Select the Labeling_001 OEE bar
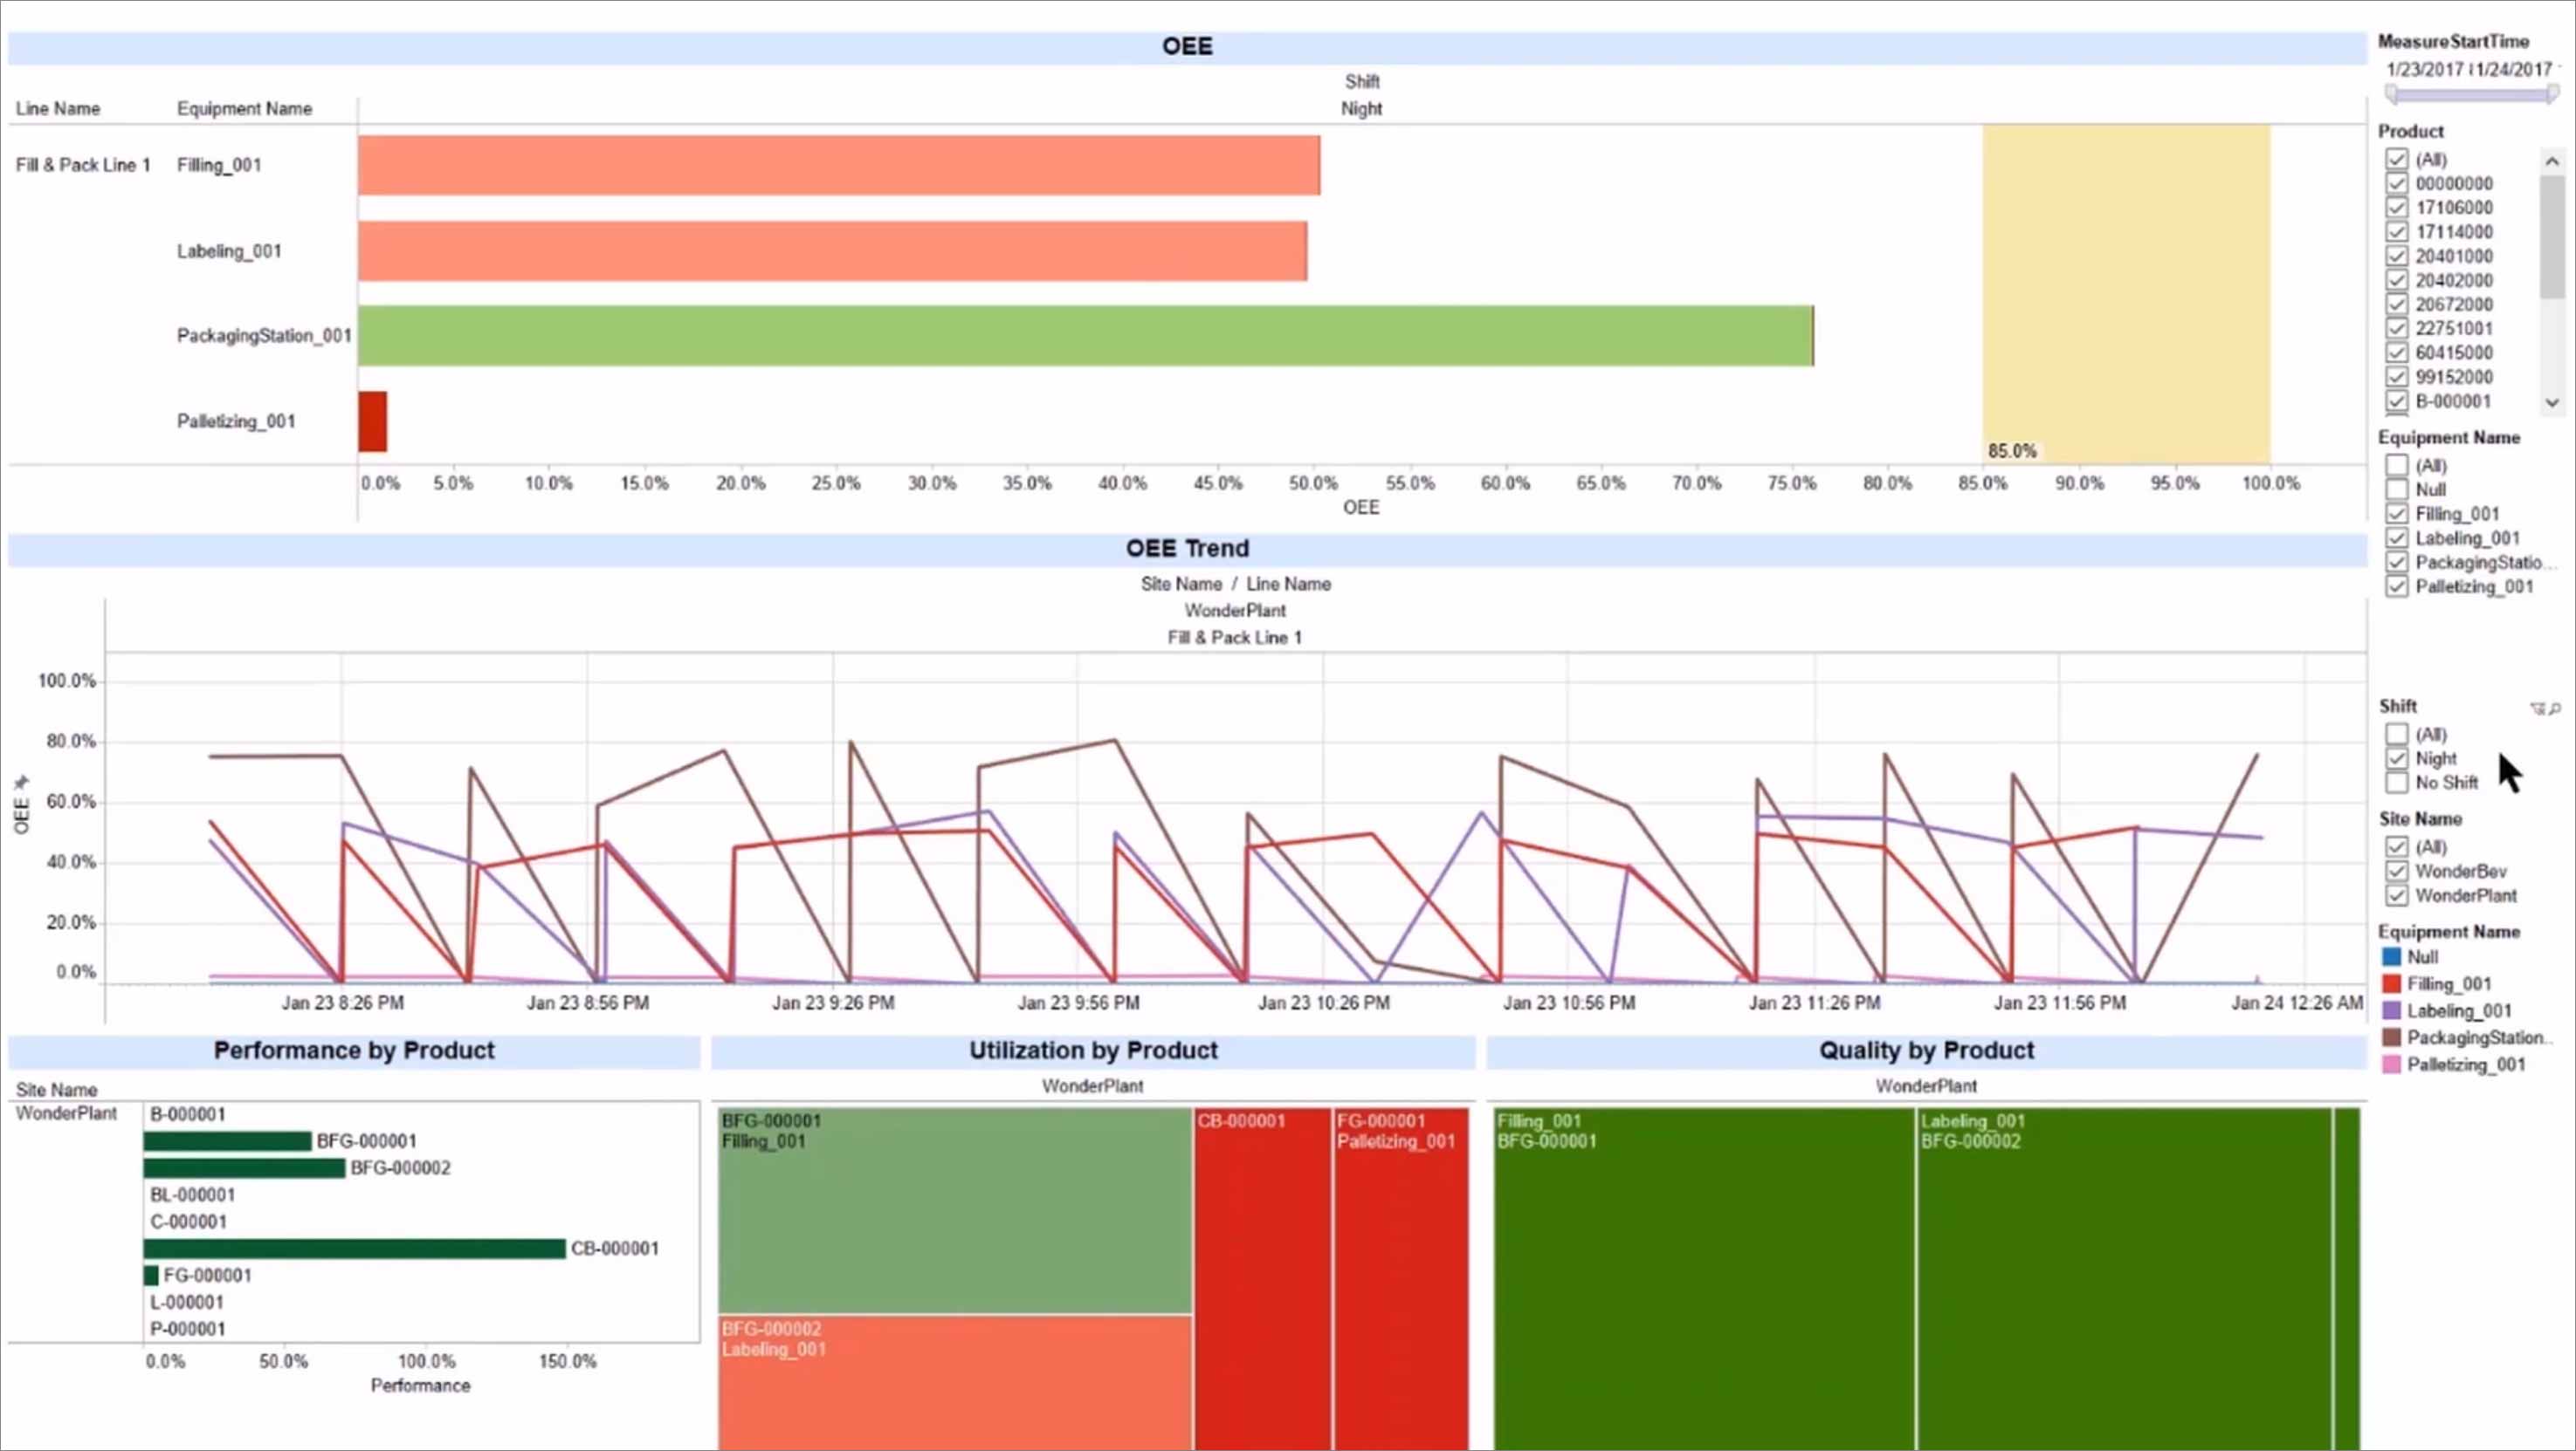2576x1451 pixels. click(x=832, y=250)
